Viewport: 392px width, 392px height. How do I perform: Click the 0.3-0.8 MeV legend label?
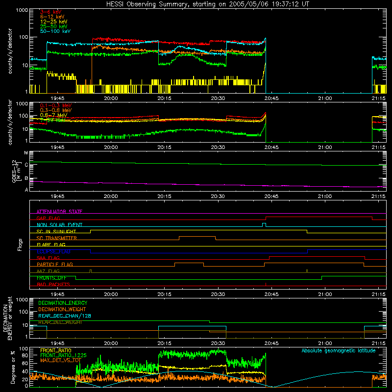(56, 110)
